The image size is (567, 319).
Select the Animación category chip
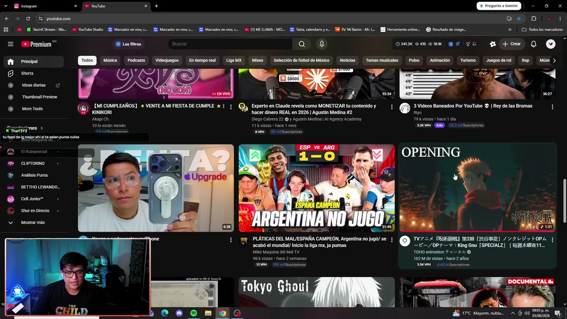pos(440,60)
